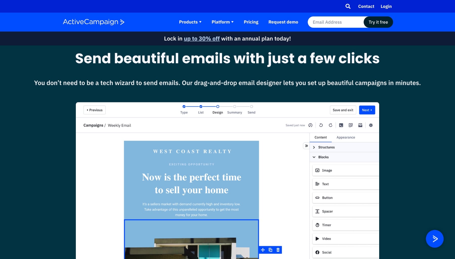This screenshot has height=259, width=455.
Task: Click the 'EXCITING OPPORTUNITY' text
Action: [192, 164]
